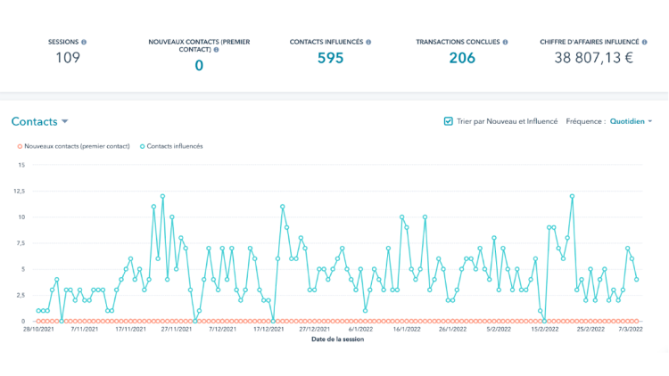The width and height of the screenshot is (669, 376).
Task: Click the info icon next to SESSIONS
Action: (x=84, y=42)
